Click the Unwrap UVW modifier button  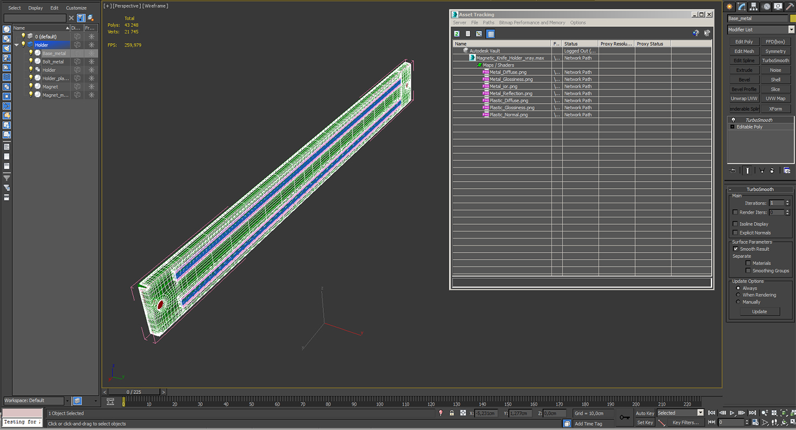(744, 98)
